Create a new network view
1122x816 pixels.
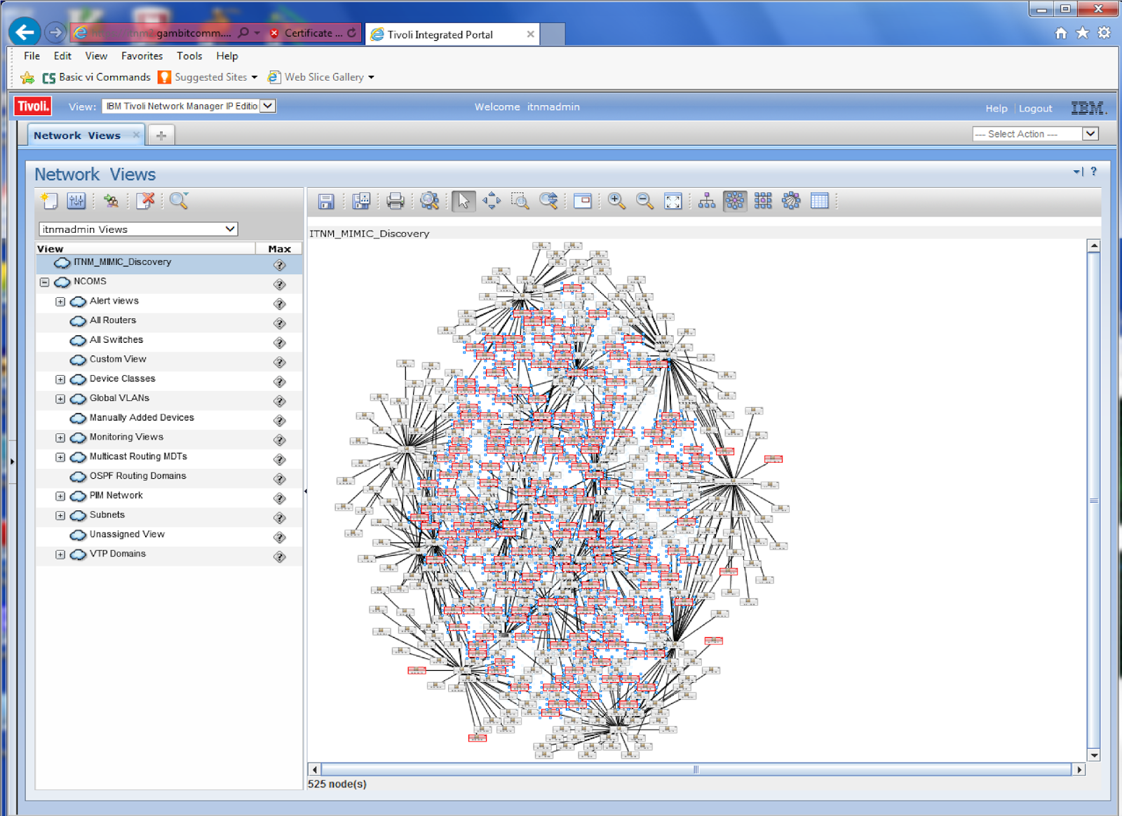48,201
